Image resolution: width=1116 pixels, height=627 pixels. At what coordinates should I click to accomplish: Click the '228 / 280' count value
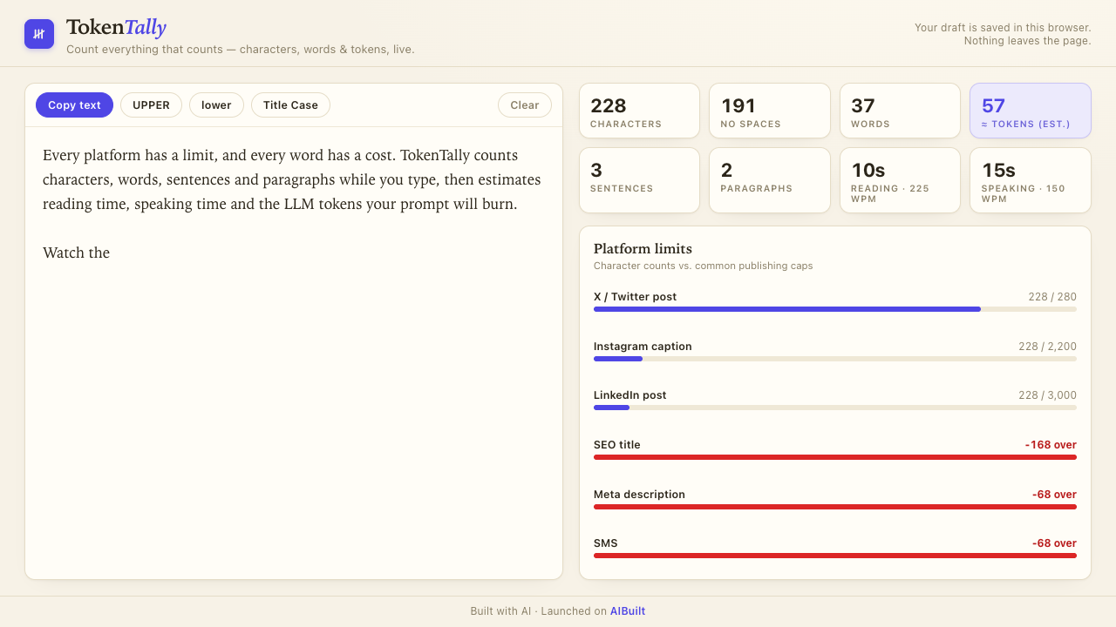1052,297
